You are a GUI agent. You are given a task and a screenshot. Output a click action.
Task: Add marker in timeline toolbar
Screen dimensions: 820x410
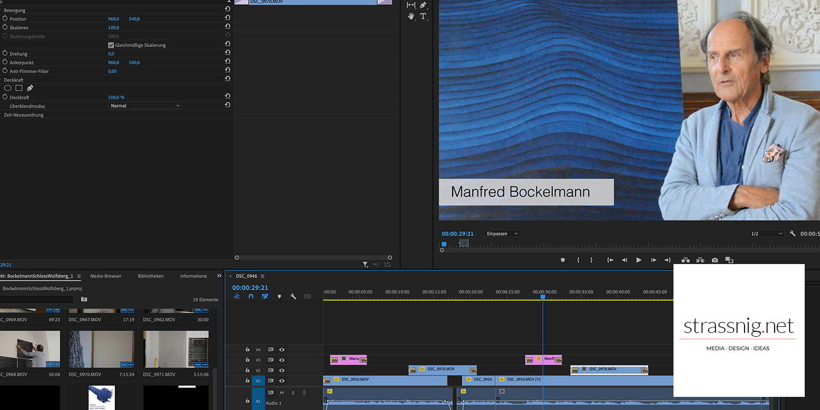point(279,296)
